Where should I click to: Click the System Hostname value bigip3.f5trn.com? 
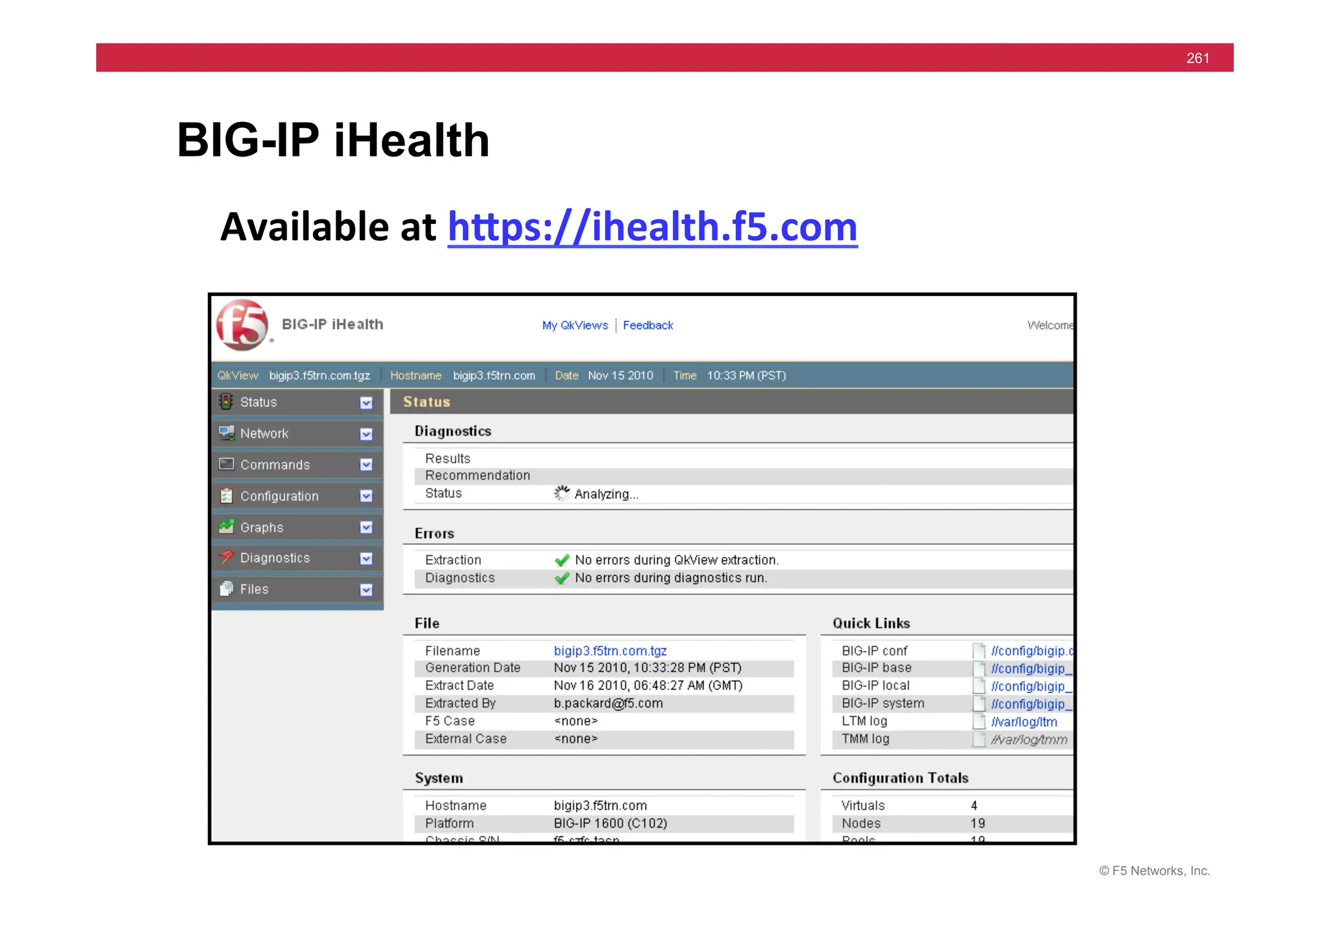[x=601, y=806]
